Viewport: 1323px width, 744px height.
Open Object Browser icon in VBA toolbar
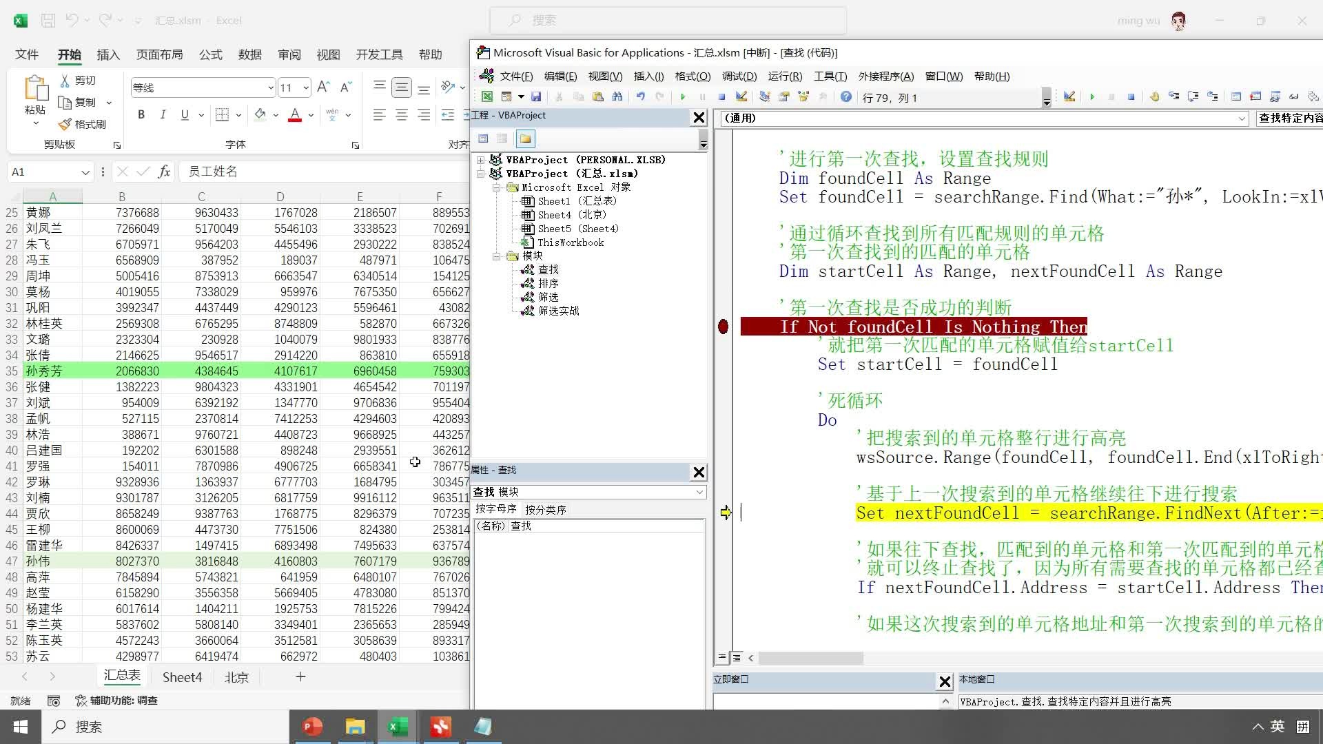pyautogui.click(x=803, y=97)
